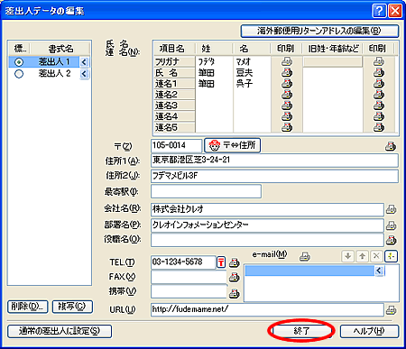Image resolution: width=406 pixels, height=349 pixels.
Task: Toggle 旧姓 print icon in 氏名 row
Action: coord(379,72)
